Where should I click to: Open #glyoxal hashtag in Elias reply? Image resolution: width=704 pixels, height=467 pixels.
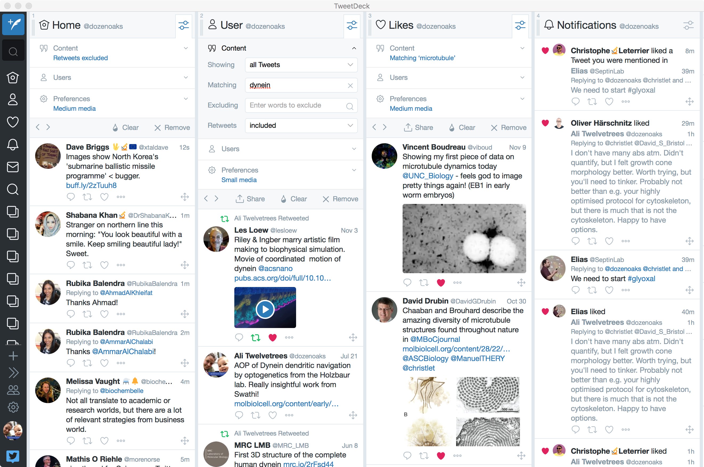click(x=641, y=278)
